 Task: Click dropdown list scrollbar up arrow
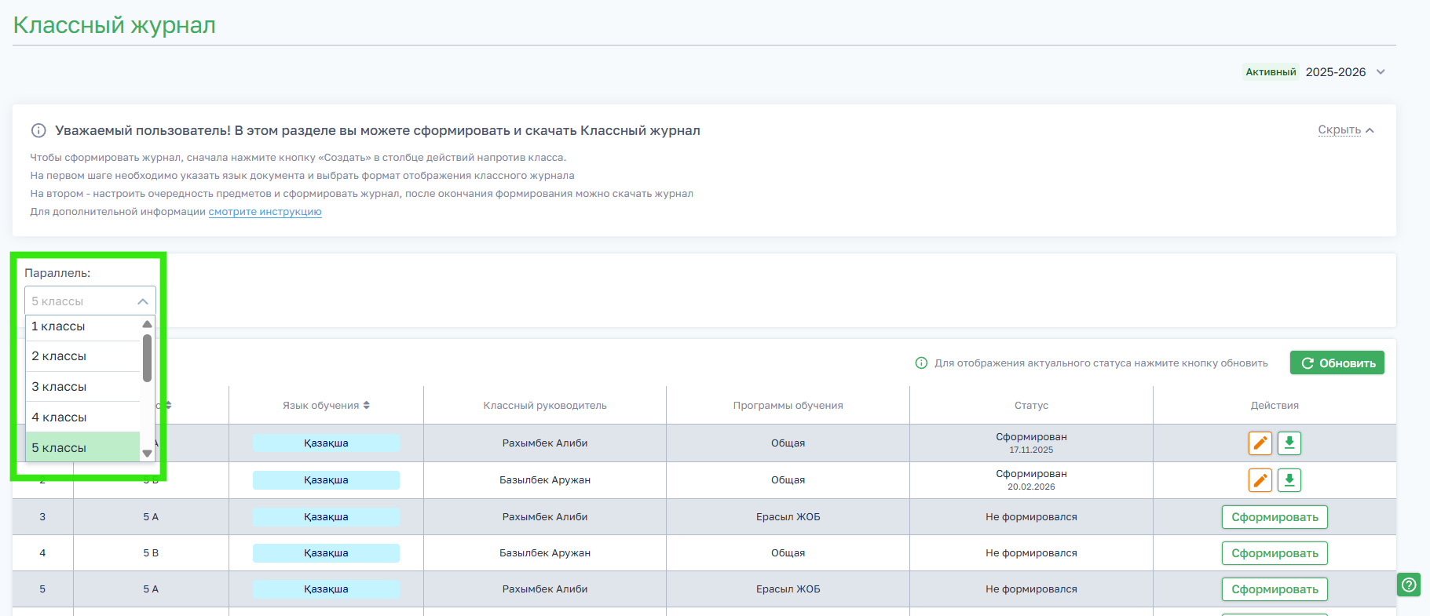147,324
